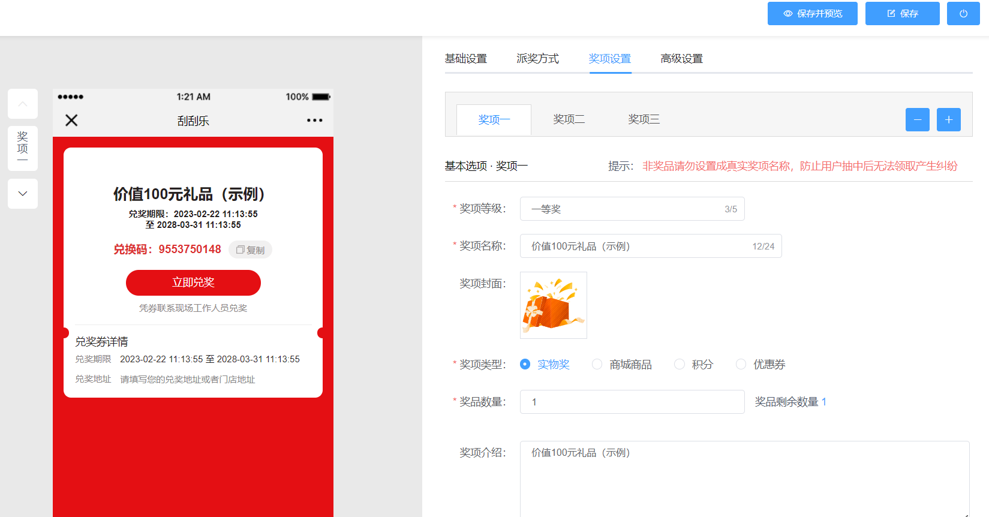989x517 pixels.
Task: Add a prize with the plus button
Action: (x=949, y=119)
